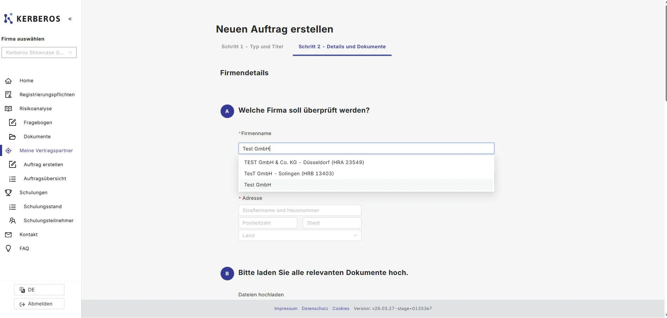
Task: Open the Datenschutz link
Action: point(315,309)
